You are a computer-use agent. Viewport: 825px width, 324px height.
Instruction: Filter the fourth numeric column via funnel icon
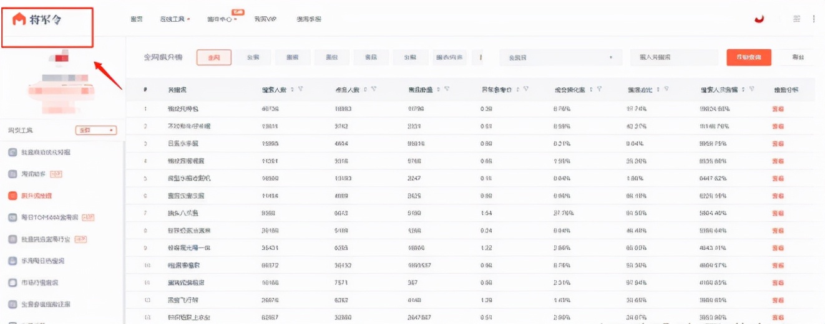coord(525,90)
